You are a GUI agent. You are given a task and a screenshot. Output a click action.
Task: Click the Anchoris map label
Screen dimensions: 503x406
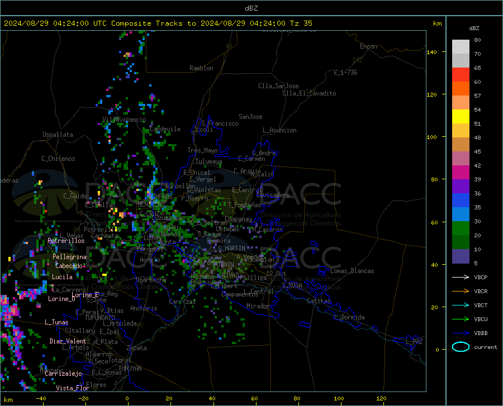(144, 308)
